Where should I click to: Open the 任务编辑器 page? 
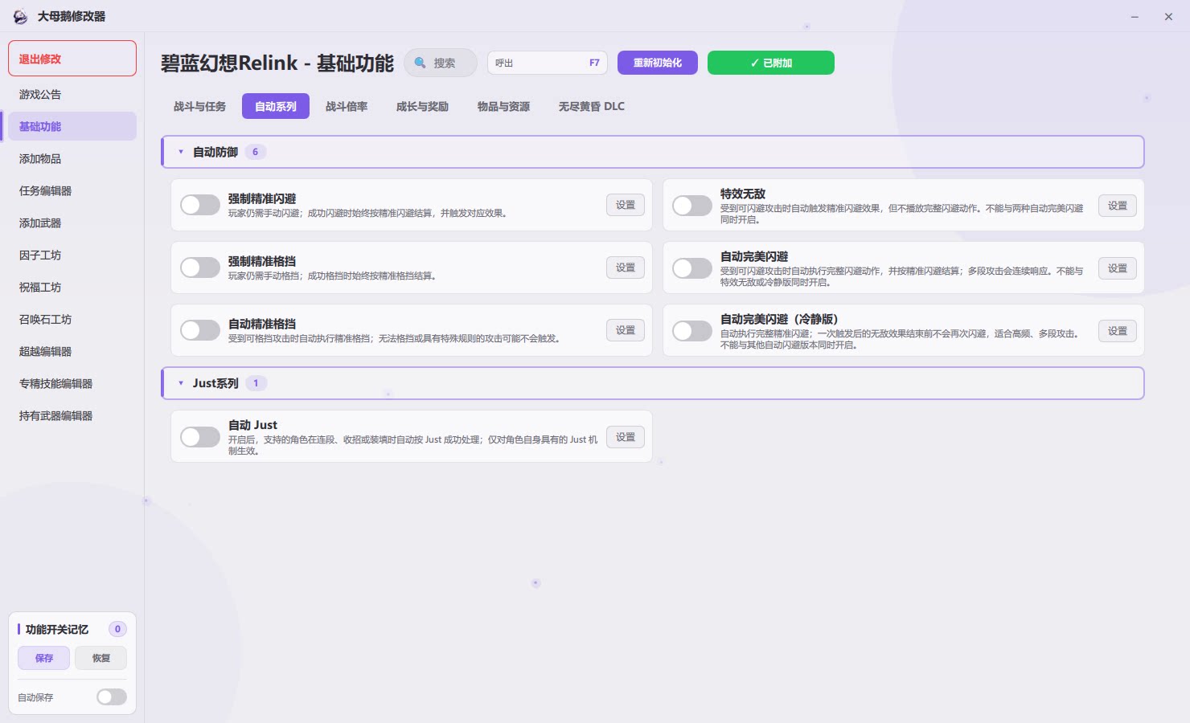click(72, 190)
